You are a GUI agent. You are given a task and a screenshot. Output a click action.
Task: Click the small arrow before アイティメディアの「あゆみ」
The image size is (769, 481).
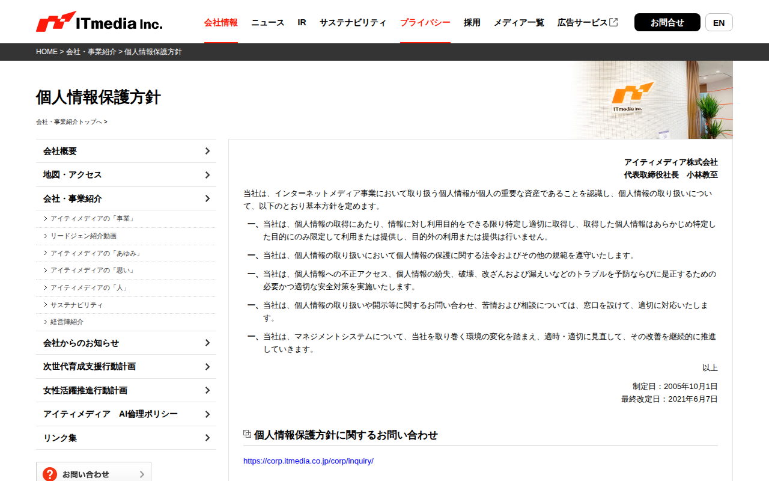click(x=46, y=253)
